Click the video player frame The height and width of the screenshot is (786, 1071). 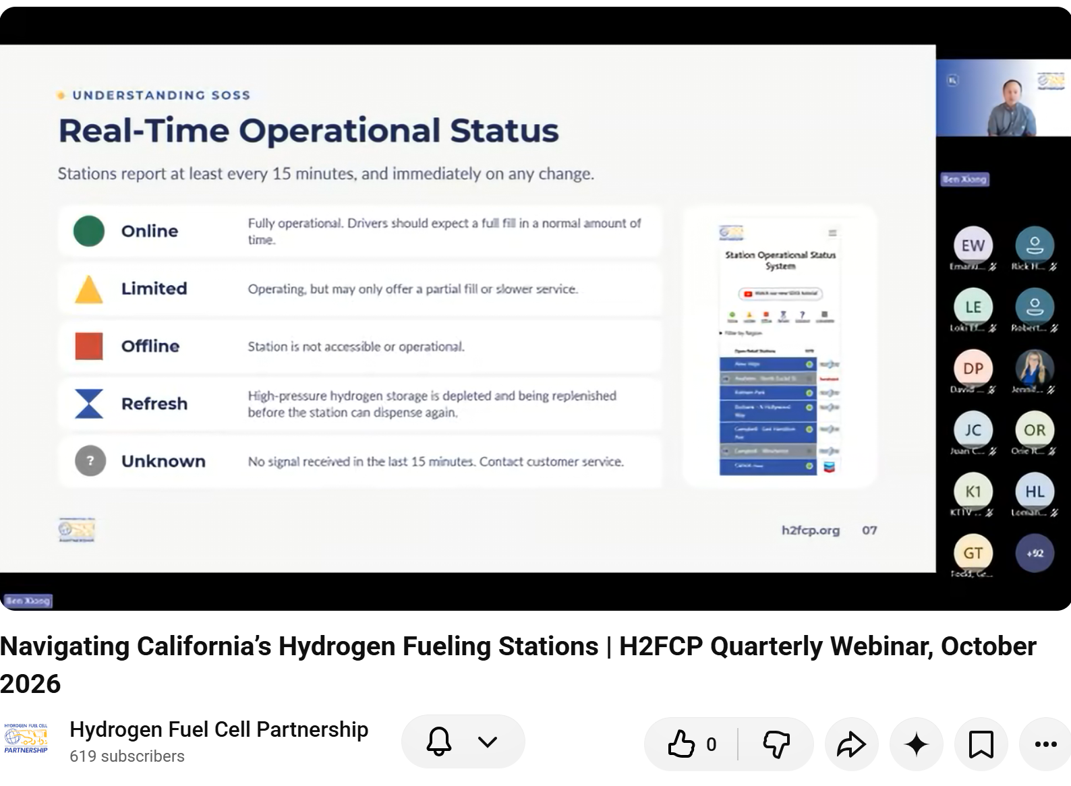[535, 309]
